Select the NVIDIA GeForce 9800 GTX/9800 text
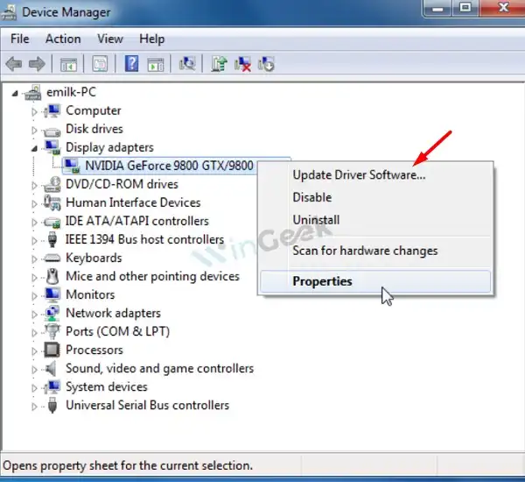The image size is (525, 482). tap(169, 166)
